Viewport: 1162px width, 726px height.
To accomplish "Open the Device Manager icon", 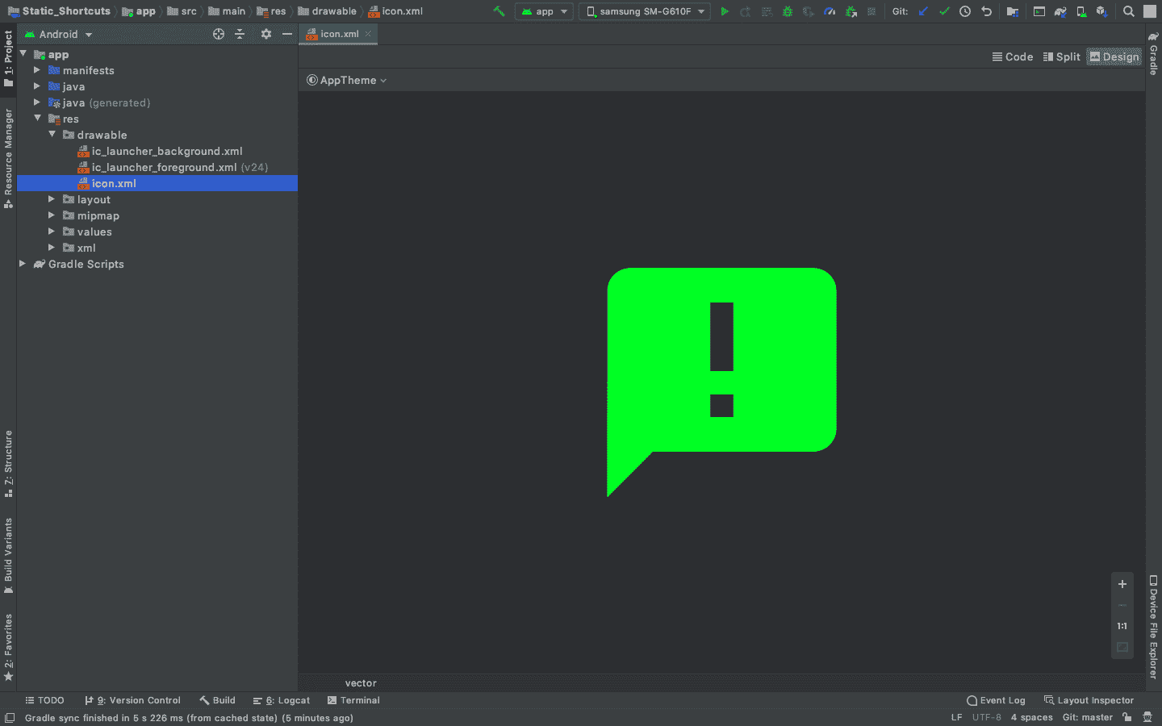I will 1081,11.
